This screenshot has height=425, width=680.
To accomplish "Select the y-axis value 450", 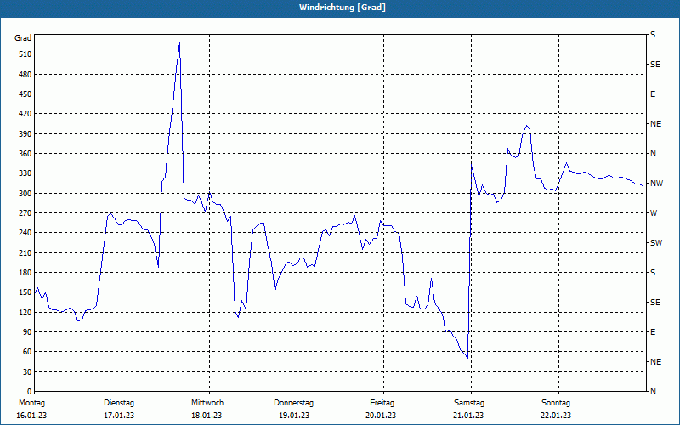I will click(25, 94).
